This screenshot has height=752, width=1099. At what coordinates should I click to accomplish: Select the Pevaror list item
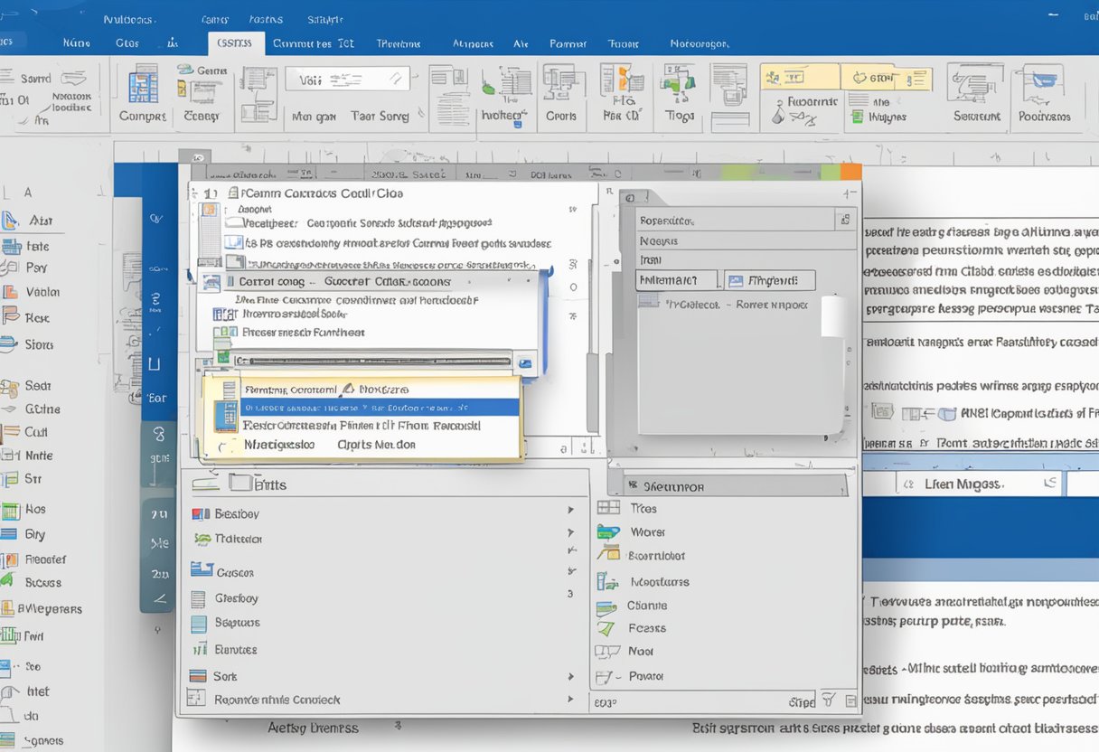645,675
